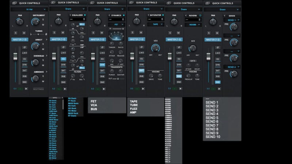Image resolution: width=292 pixels, height=164 pixels.
Task: Click the Saturator MIX dry/wet knob
Action: [x=155, y=48]
